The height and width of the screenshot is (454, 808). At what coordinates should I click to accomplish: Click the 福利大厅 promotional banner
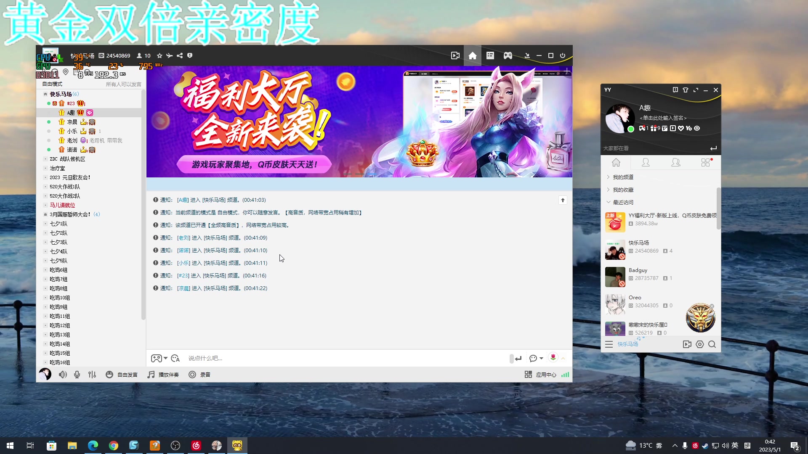(x=359, y=121)
